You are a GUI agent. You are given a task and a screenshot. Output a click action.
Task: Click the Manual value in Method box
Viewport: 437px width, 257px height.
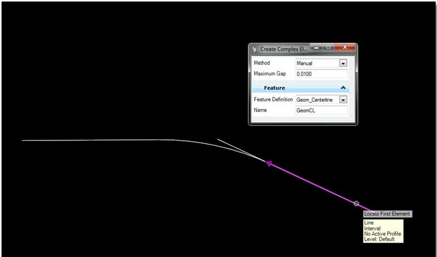coord(304,63)
